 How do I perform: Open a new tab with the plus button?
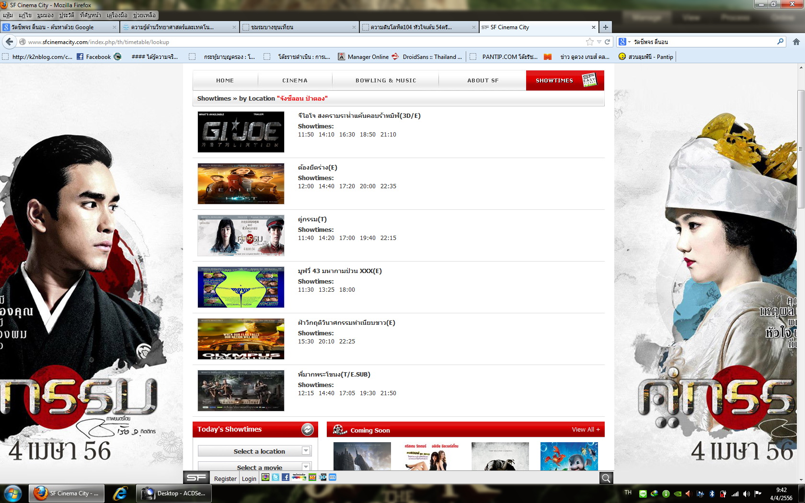pos(606,27)
